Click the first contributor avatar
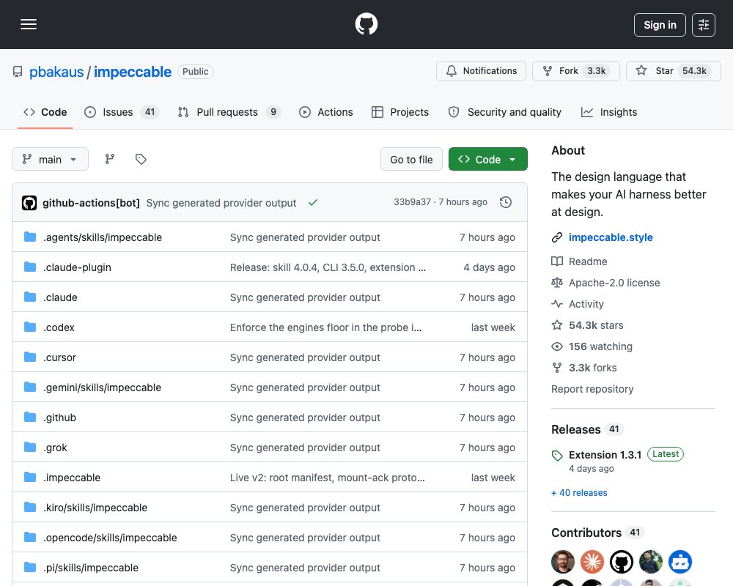 563,562
